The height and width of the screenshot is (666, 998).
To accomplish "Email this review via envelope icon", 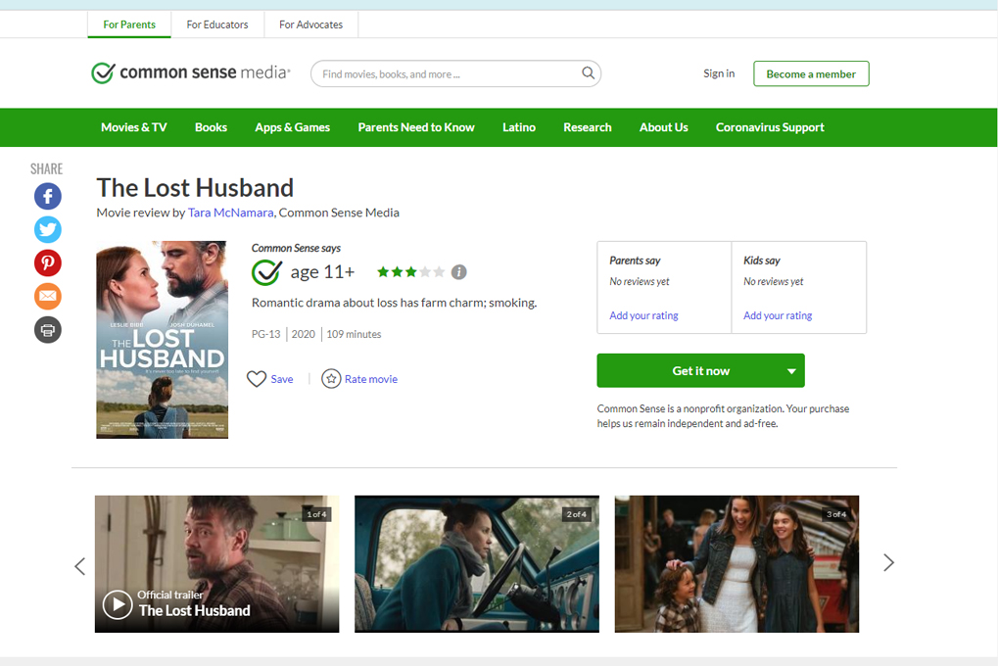I will point(48,296).
